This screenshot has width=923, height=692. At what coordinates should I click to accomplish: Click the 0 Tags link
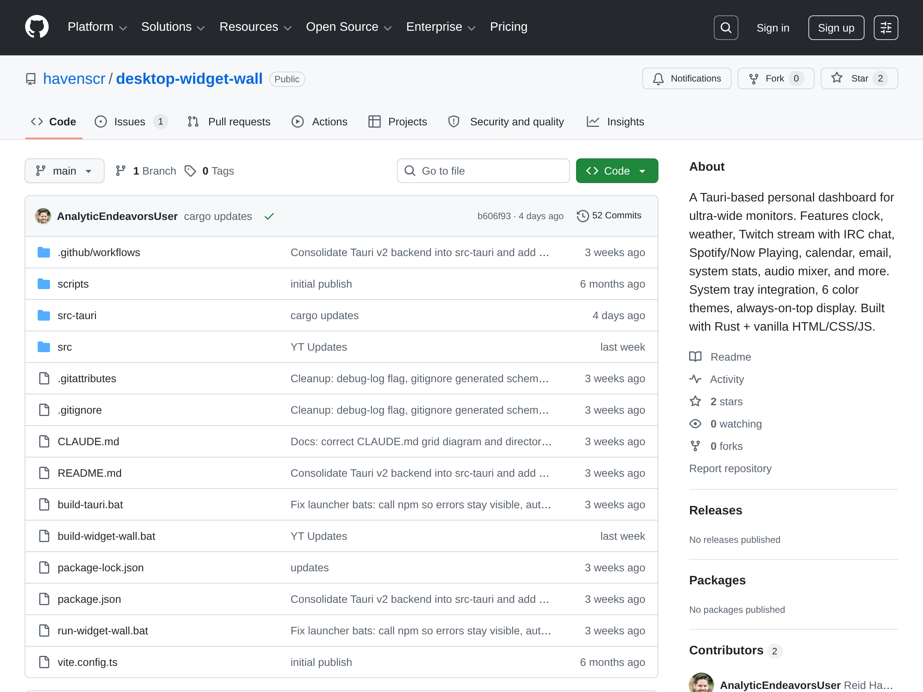209,171
